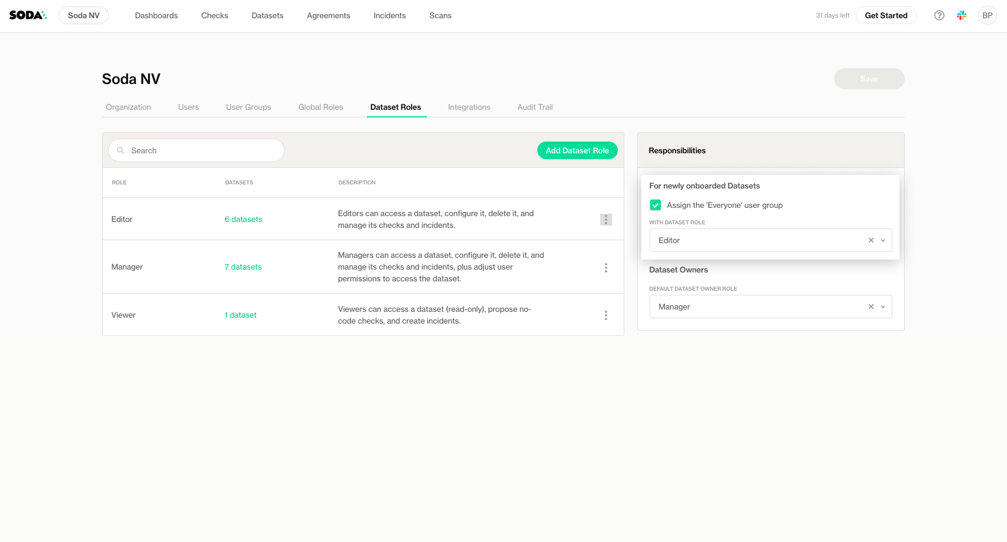Open Editor role three-dot menu
The width and height of the screenshot is (1007, 542).
605,220
